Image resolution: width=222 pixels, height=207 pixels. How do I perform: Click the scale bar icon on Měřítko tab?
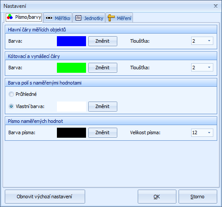[49, 18]
